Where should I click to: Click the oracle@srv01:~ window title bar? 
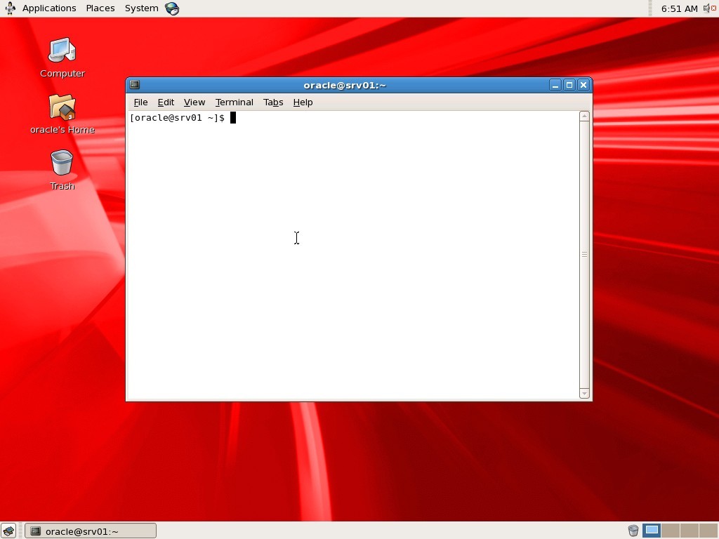tap(344, 85)
